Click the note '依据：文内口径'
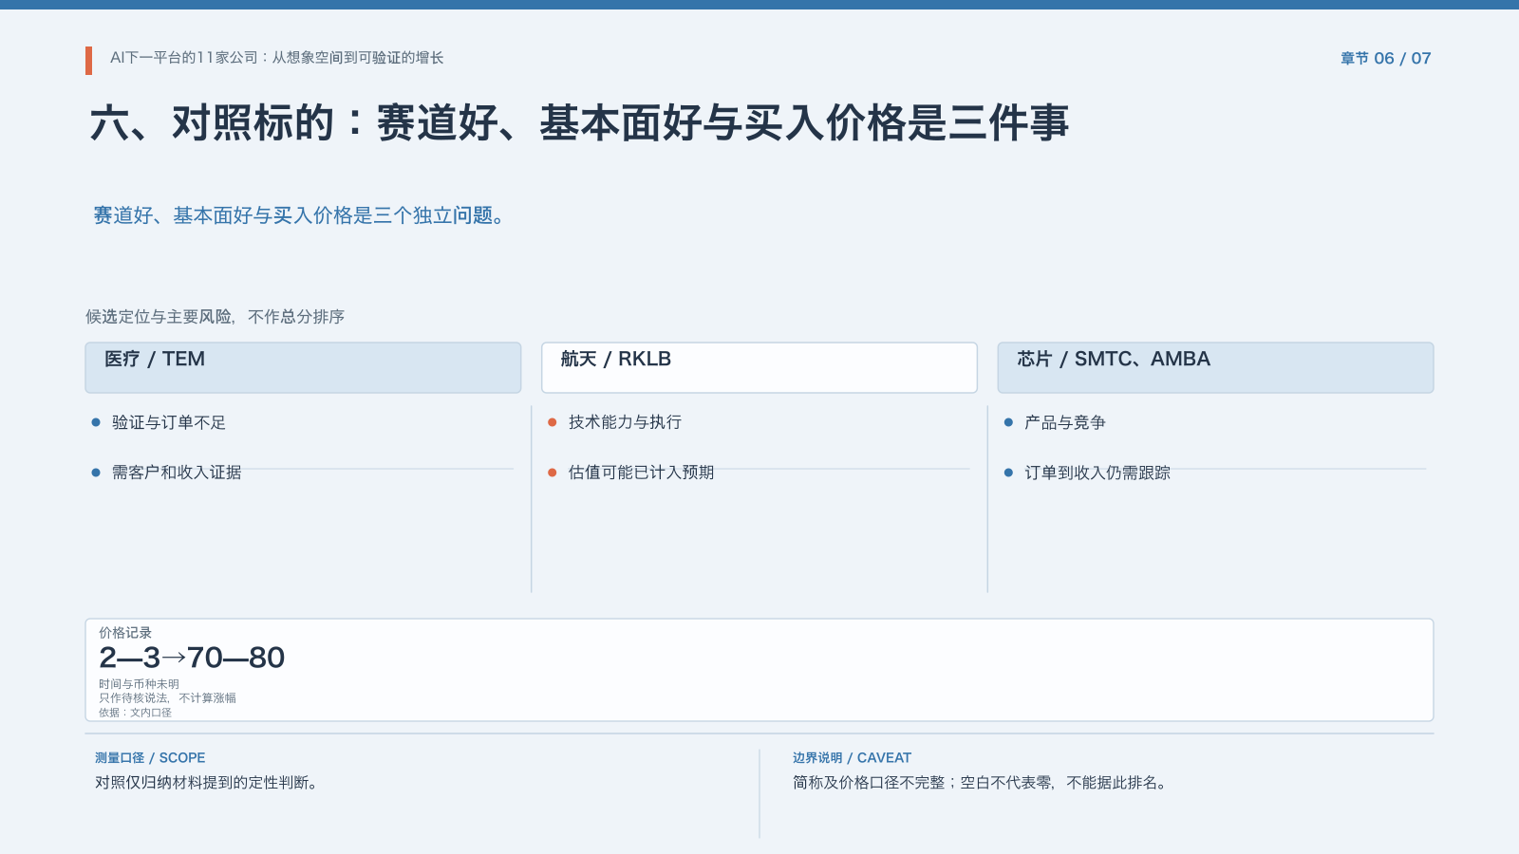This screenshot has height=854, width=1519. click(x=135, y=713)
